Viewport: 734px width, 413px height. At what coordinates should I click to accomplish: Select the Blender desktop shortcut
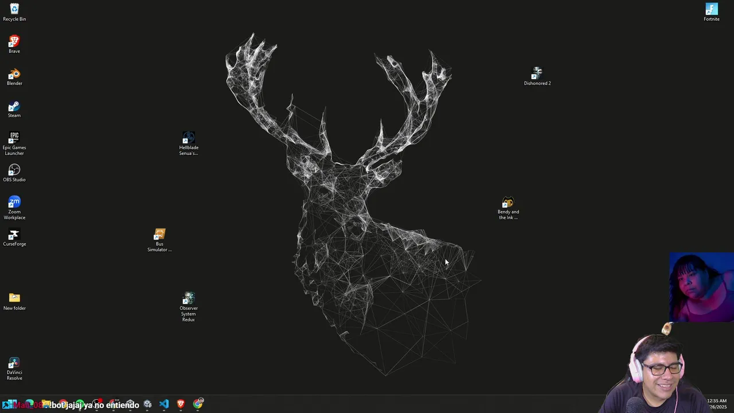[x=14, y=77]
